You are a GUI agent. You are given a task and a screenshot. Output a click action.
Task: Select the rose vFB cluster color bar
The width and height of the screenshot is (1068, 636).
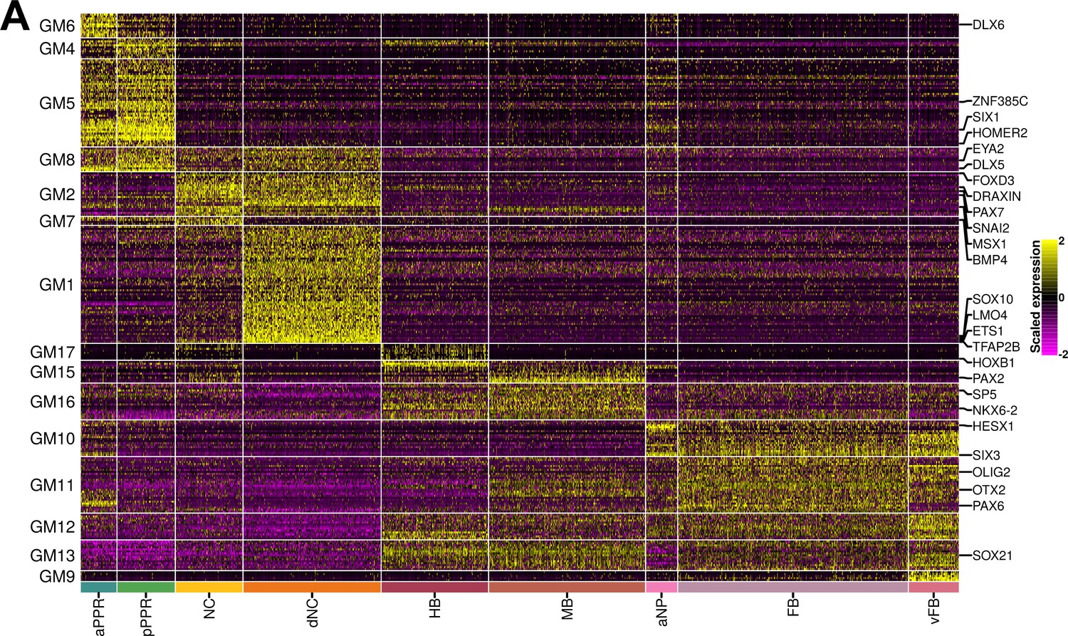(x=934, y=588)
